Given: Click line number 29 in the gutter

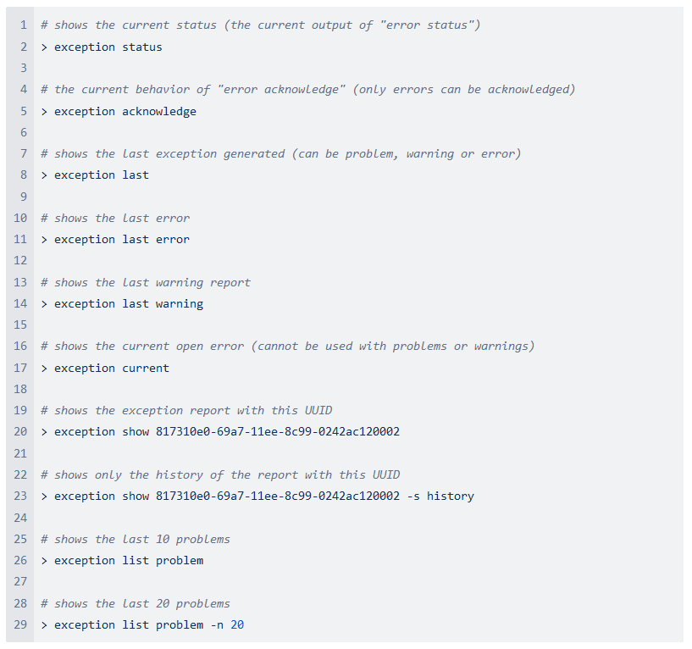Looking at the screenshot, I should click(x=20, y=625).
